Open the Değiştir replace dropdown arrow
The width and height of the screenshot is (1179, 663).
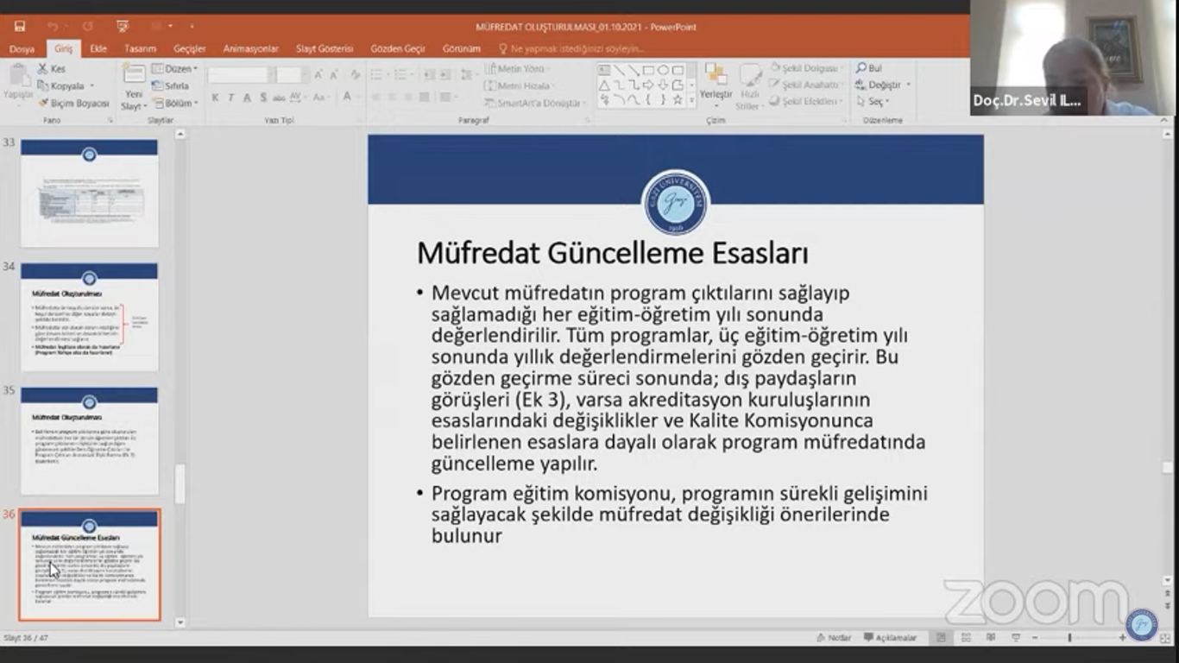point(909,85)
